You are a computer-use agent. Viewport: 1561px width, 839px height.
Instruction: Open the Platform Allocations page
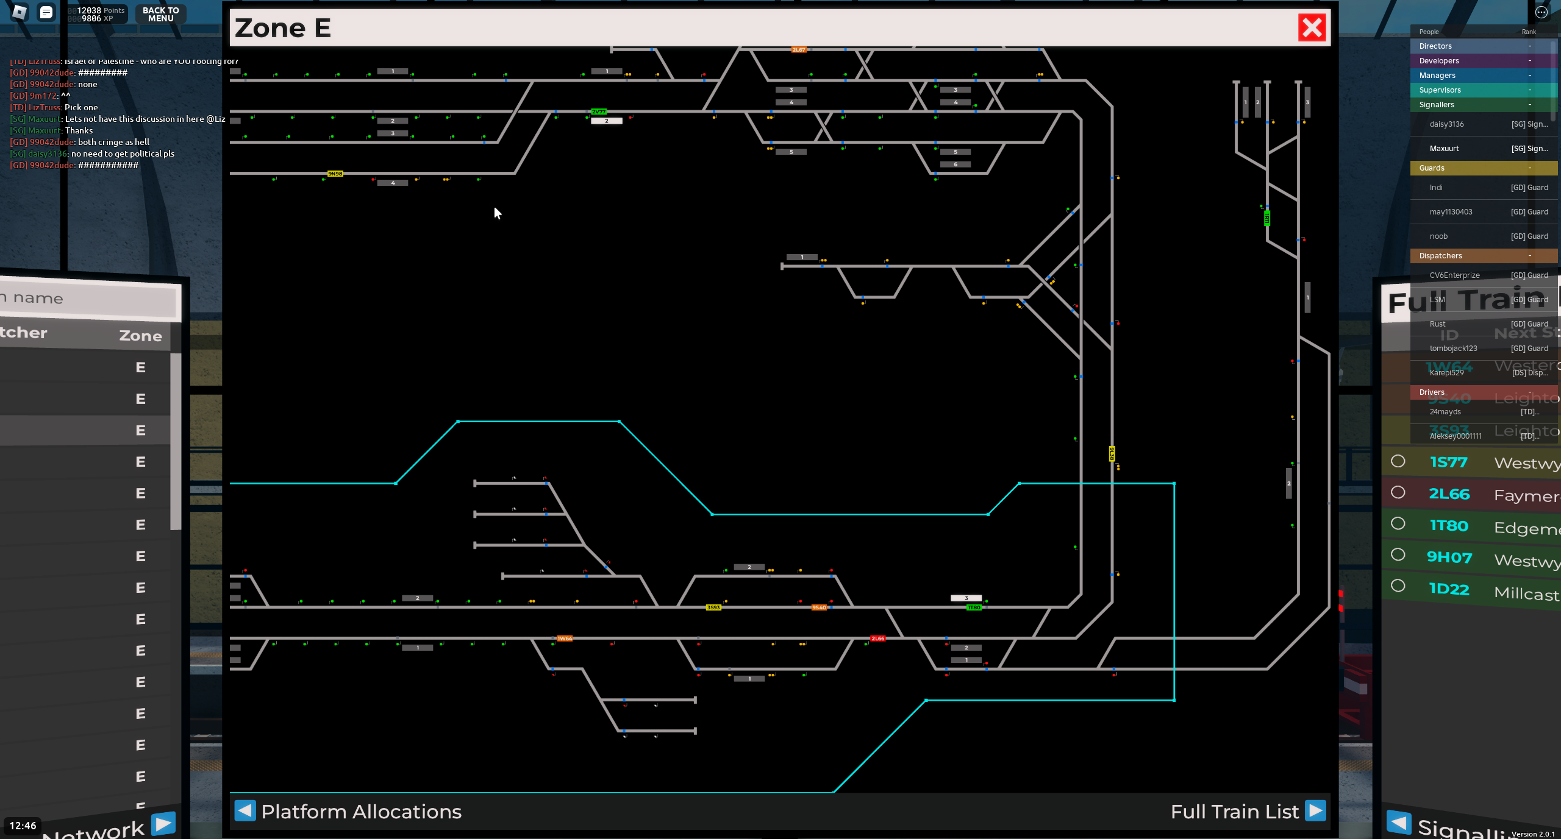361,812
